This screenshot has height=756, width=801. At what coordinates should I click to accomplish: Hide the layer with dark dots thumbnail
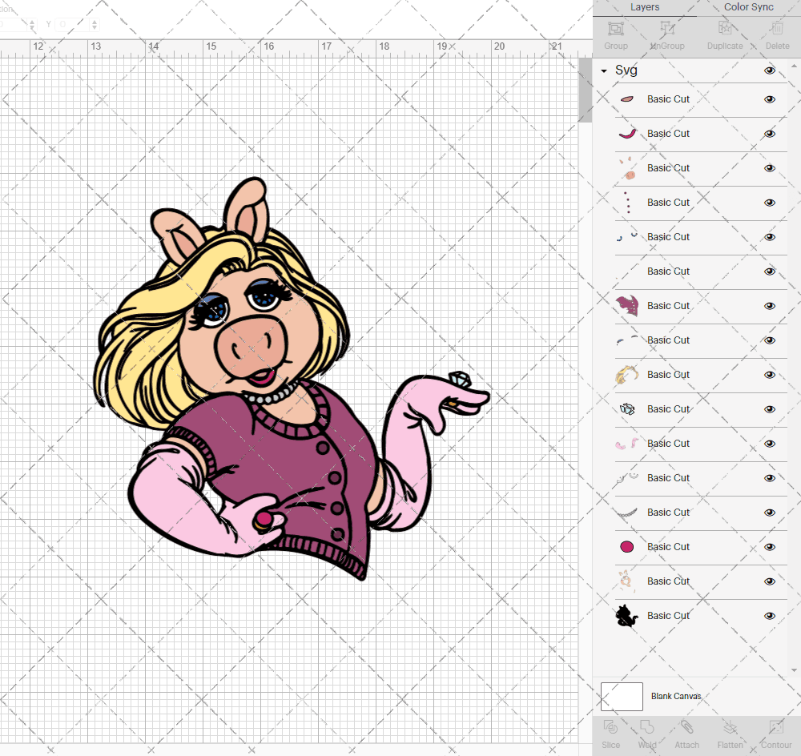(x=769, y=203)
